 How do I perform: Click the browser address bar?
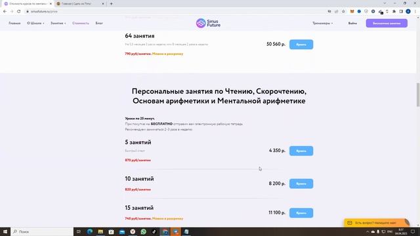[x=177, y=12]
